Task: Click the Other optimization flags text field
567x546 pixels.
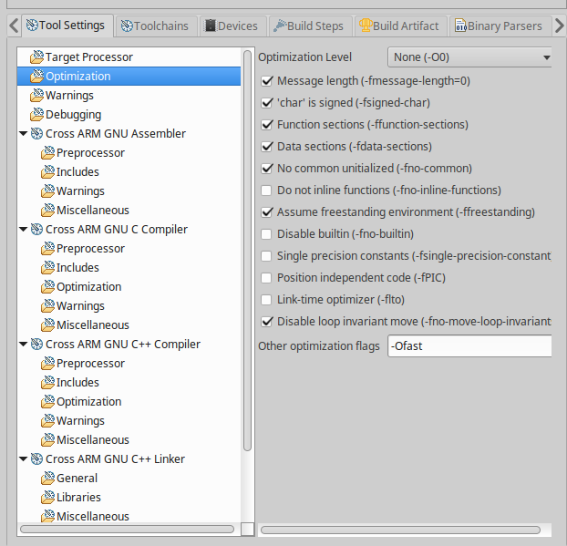Action: (469, 346)
